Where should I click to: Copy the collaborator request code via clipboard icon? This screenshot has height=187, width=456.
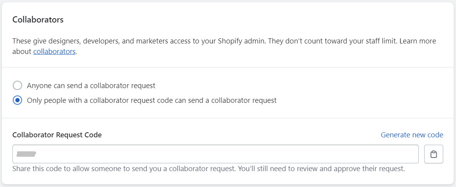[x=434, y=154]
